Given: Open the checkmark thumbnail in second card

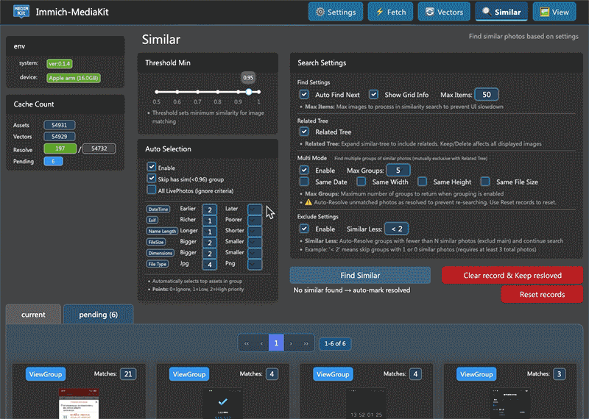Looking at the screenshot, I should tap(222, 404).
